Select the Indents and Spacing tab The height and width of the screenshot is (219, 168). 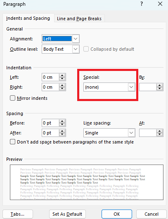[x=28, y=18]
